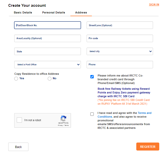Uncheck the IRCTC co-branded credit card checkbox
The height and width of the screenshot is (157, 164).
[x=92, y=77]
